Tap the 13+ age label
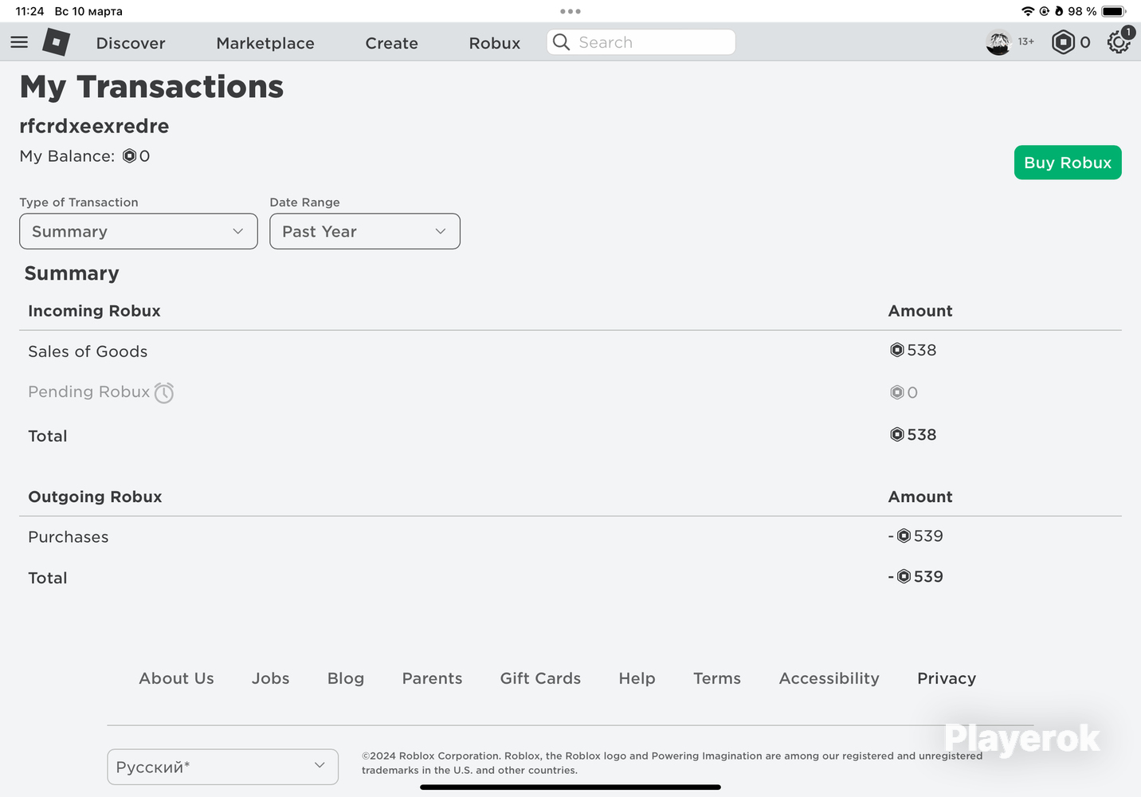1141x797 pixels. point(1026,41)
